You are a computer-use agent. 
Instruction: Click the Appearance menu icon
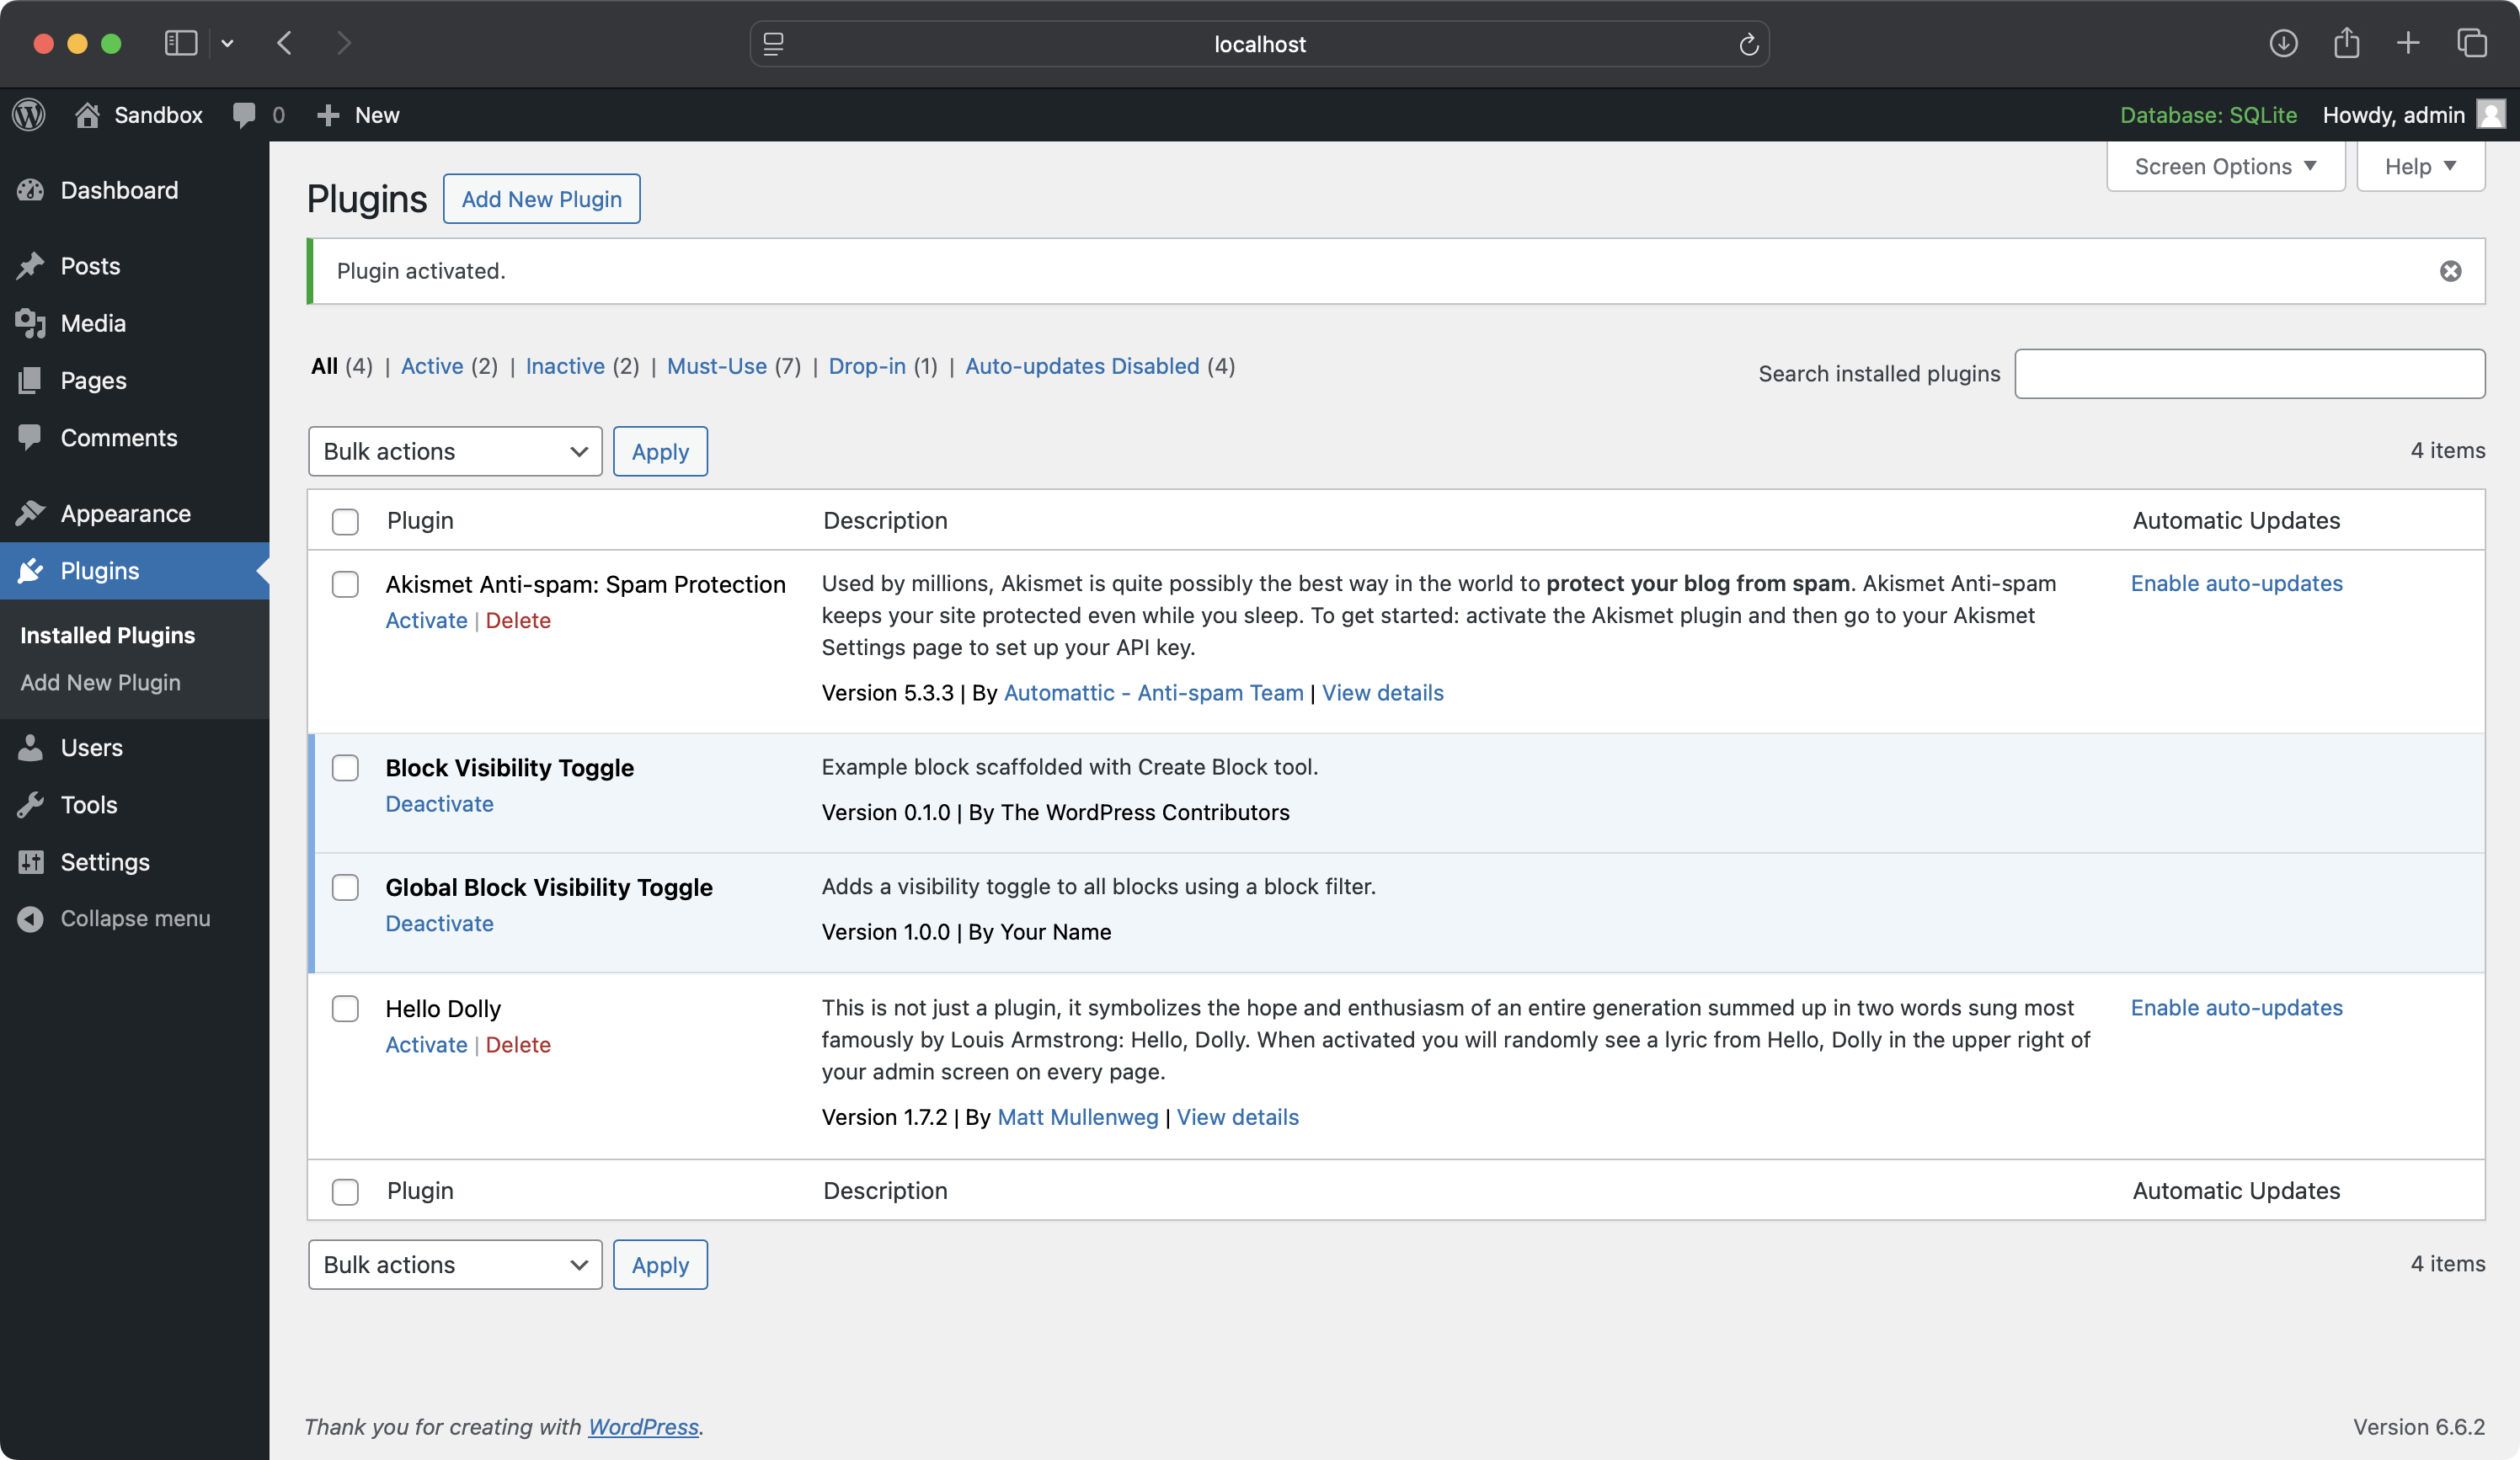[x=33, y=513]
